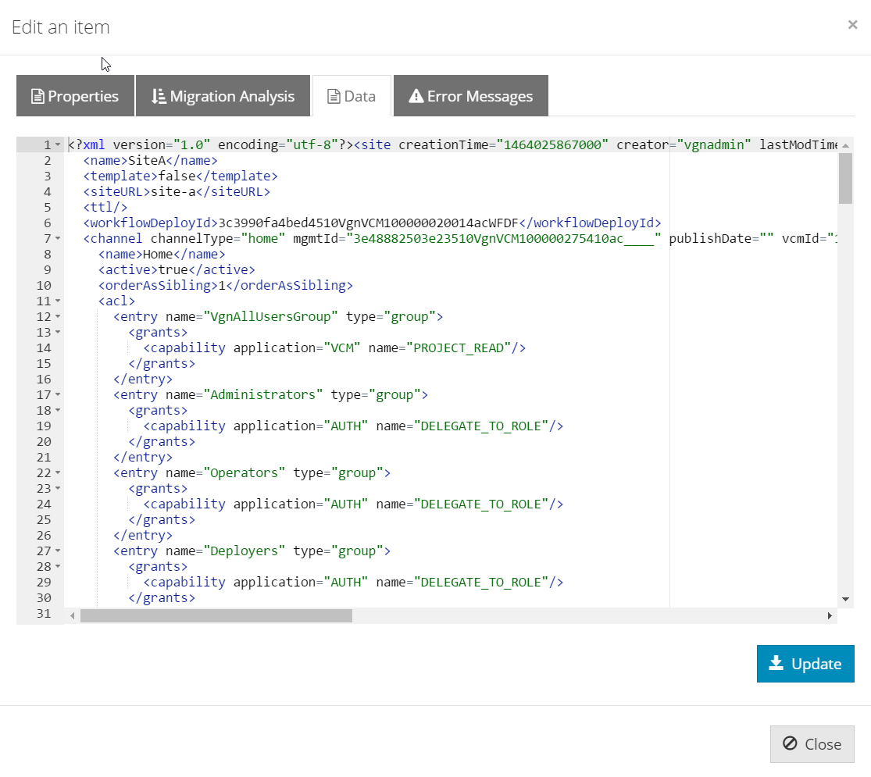Click the ban icon on Close button
The height and width of the screenshot is (777, 871).
coord(790,743)
